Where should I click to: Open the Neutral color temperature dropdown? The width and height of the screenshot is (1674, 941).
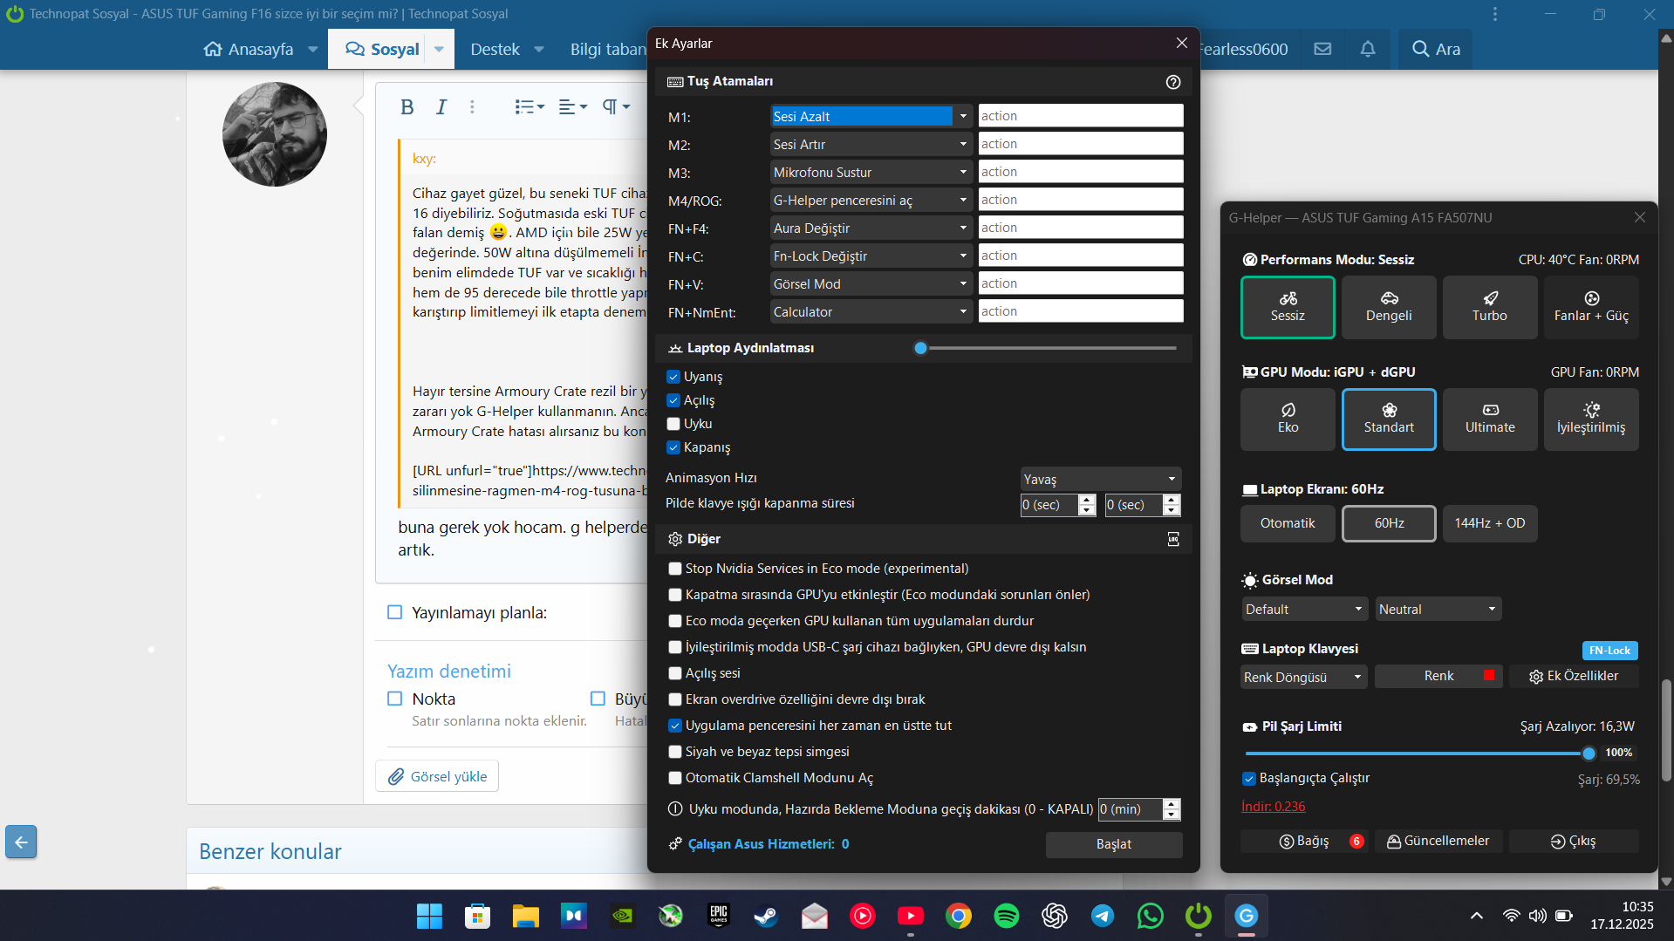point(1438,609)
